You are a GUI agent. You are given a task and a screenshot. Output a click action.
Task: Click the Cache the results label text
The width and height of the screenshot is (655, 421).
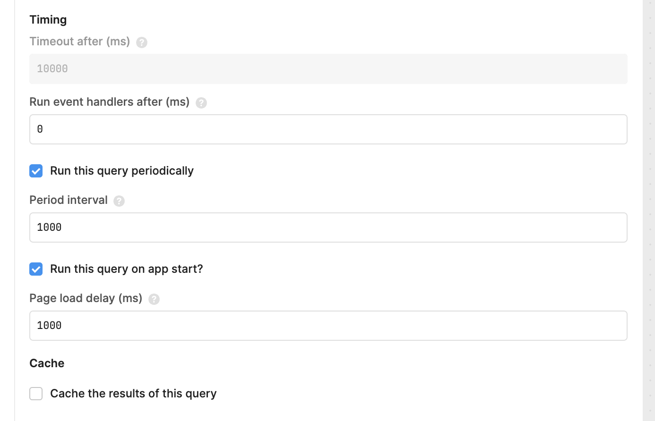pyautogui.click(x=133, y=394)
